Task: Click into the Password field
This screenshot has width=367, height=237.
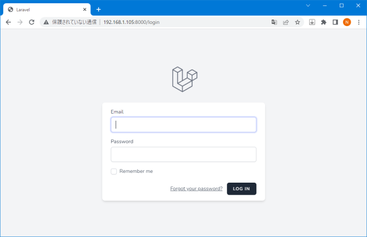Action: [183, 154]
